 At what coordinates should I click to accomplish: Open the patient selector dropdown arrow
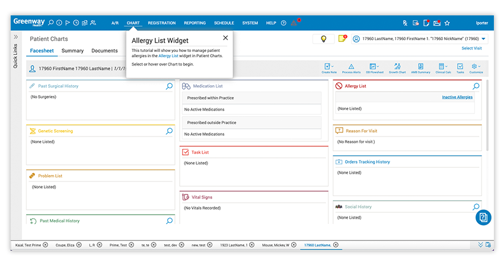point(484,39)
